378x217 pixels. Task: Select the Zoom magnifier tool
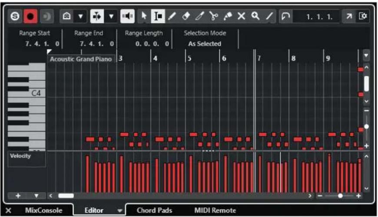tap(255, 16)
